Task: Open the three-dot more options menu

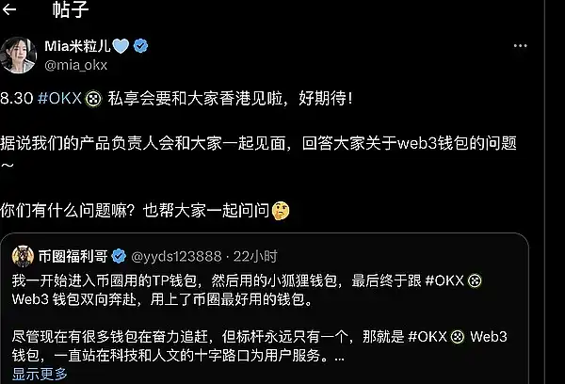Action: [x=521, y=46]
